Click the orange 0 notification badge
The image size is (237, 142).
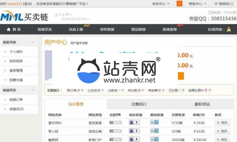pos(179,4)
